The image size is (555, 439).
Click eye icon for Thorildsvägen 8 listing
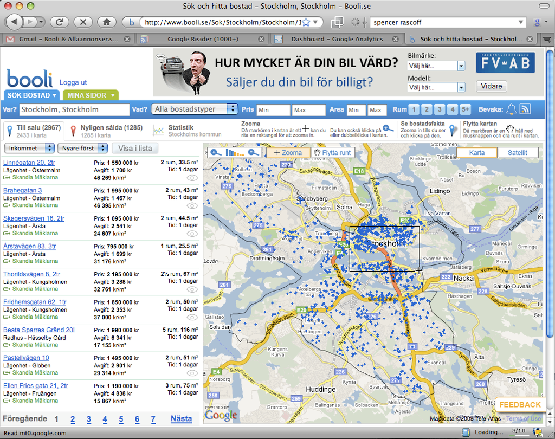click(x=192, y=289)
